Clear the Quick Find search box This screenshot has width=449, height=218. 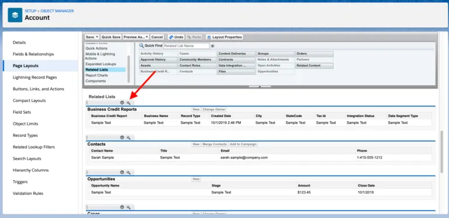point(212,45)
